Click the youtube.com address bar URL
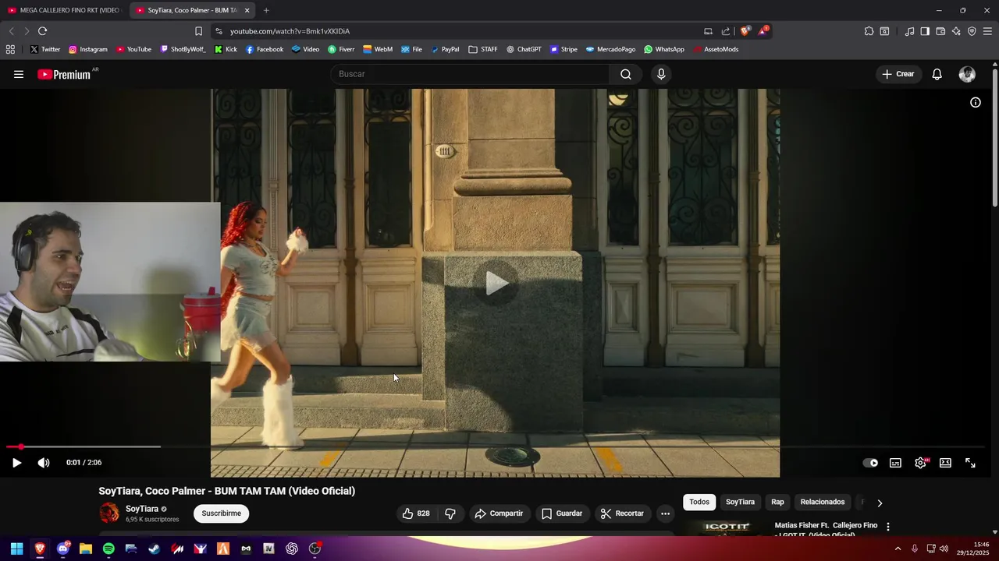 click(290, 31)
